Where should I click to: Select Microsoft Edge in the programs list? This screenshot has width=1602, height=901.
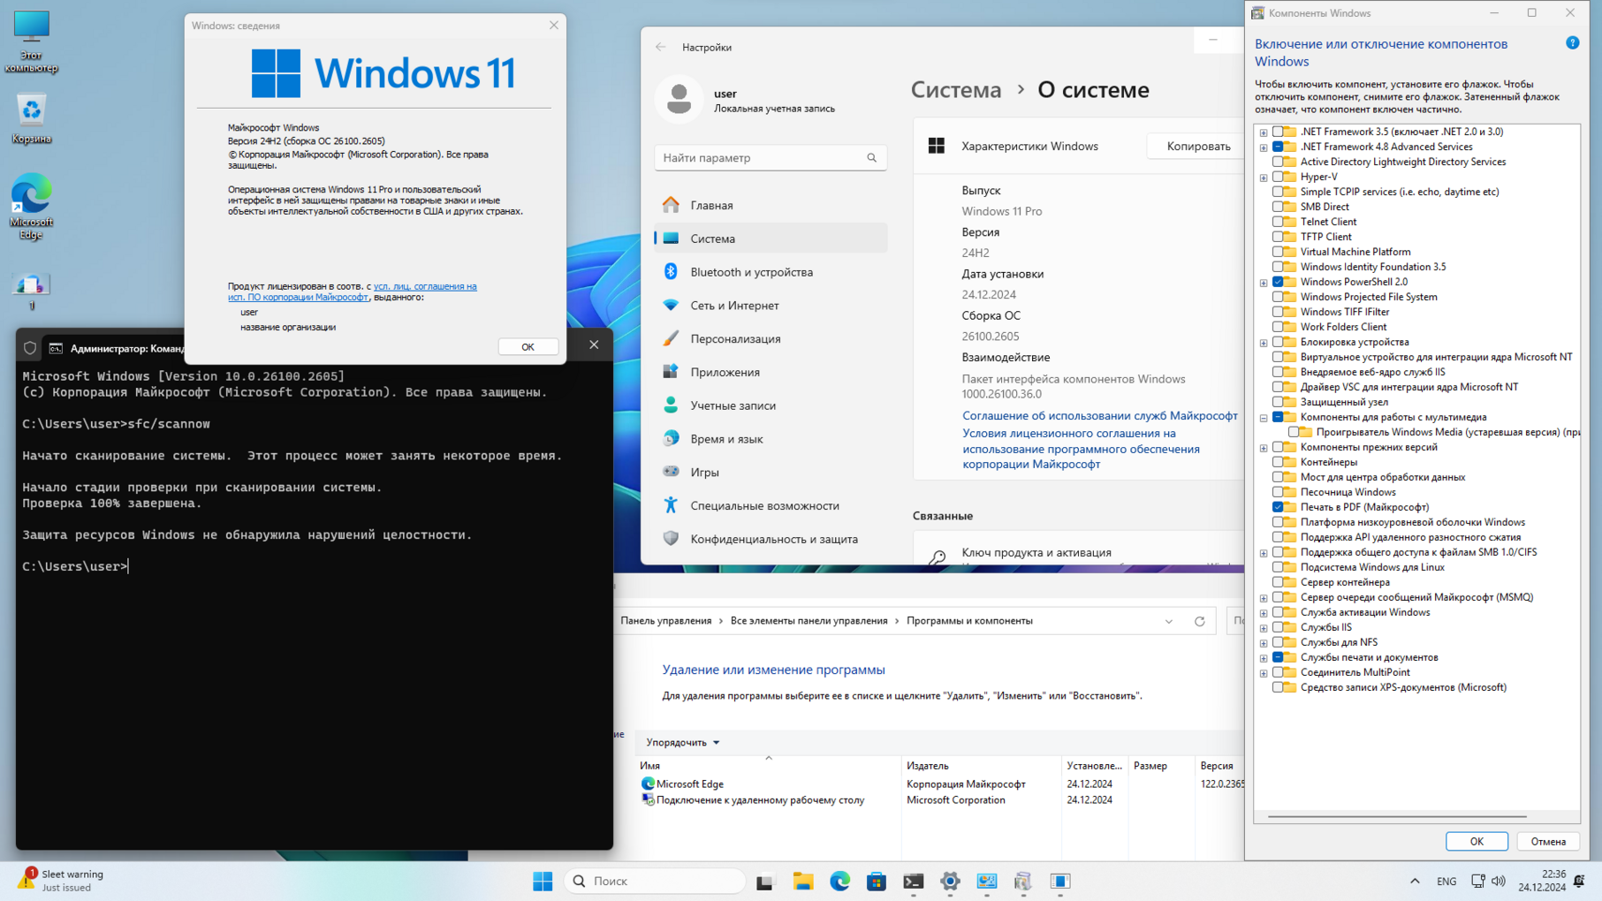[x=689, y=784]
